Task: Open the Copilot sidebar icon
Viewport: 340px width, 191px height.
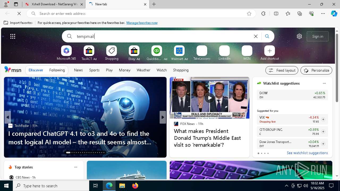Action: point(334,14)
